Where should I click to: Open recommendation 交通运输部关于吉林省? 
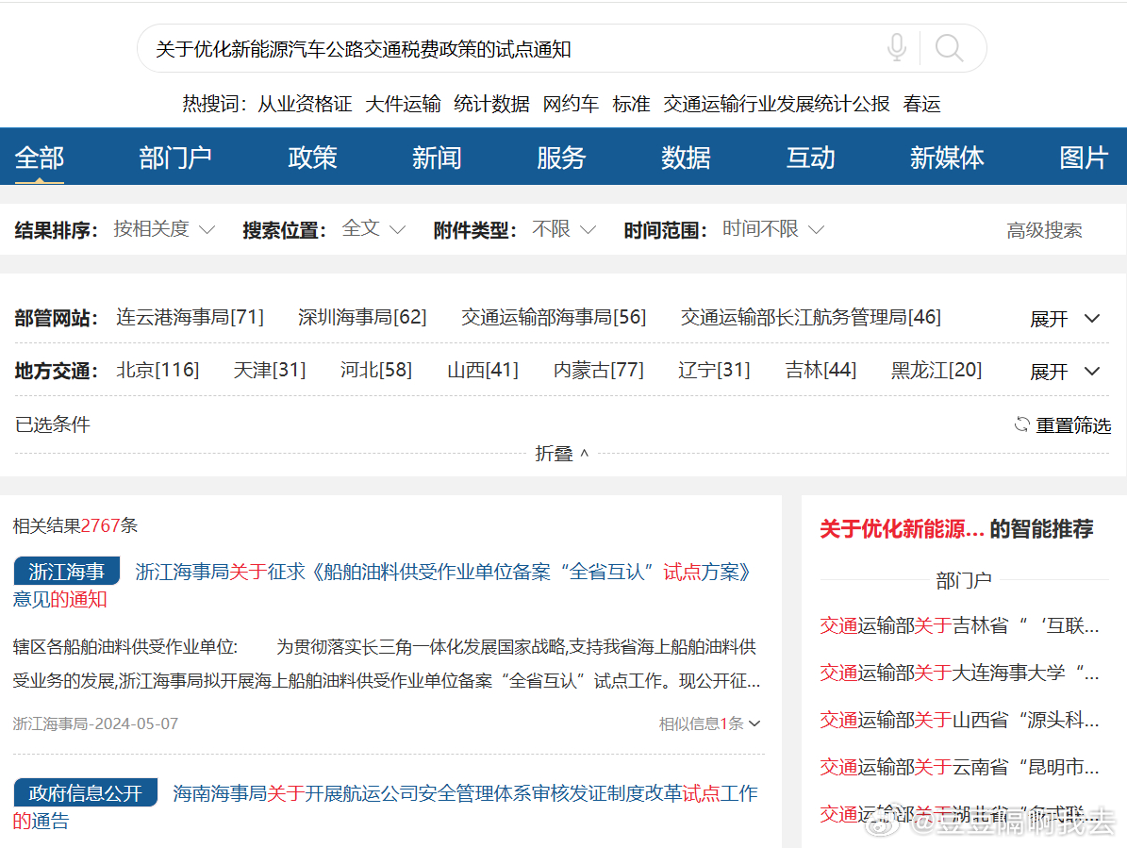point(959,626)
